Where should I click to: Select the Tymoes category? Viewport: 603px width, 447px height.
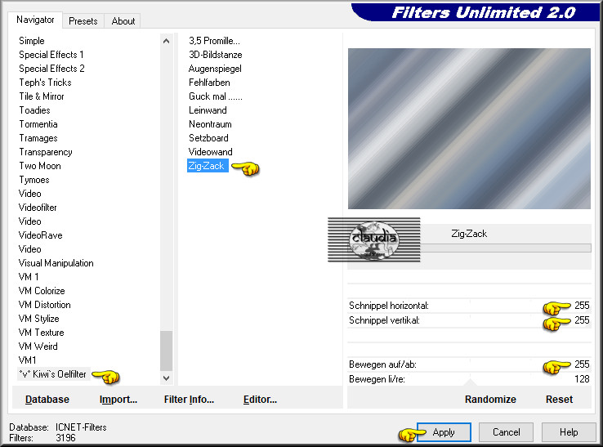(x=34, y=180)
